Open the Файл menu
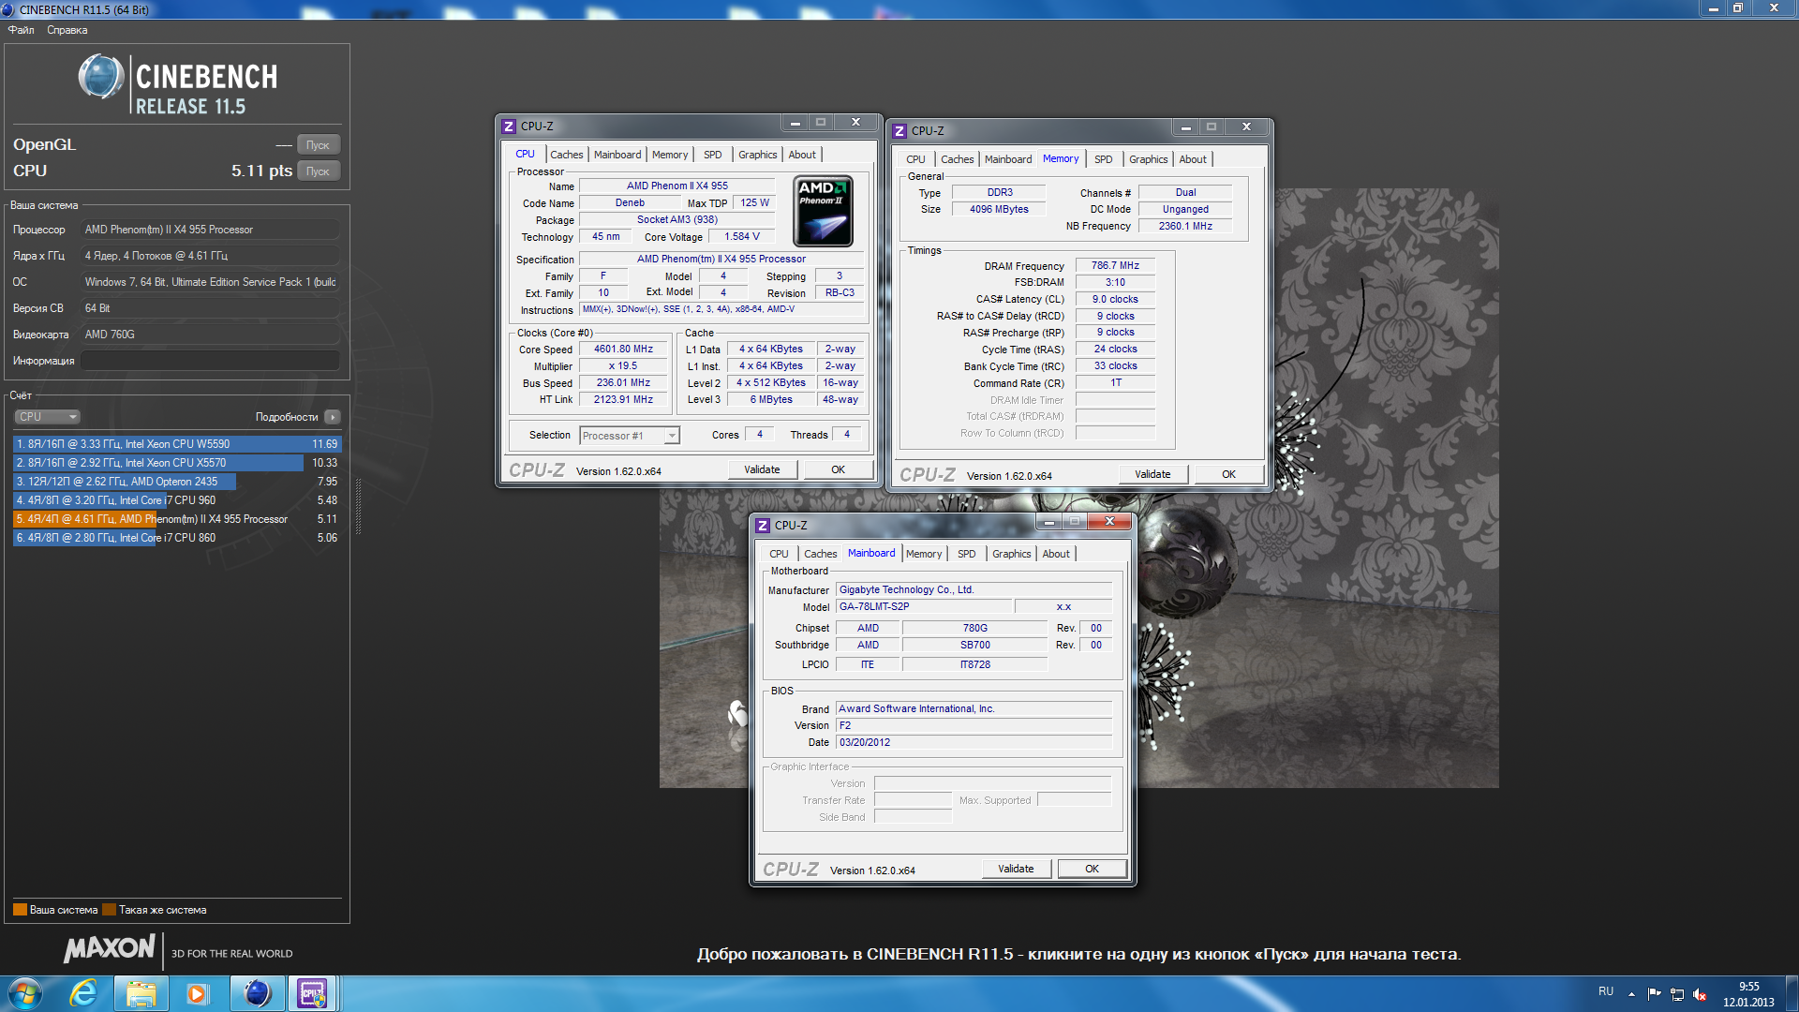Screen dimensions: 1799x1012 point(21,30)
